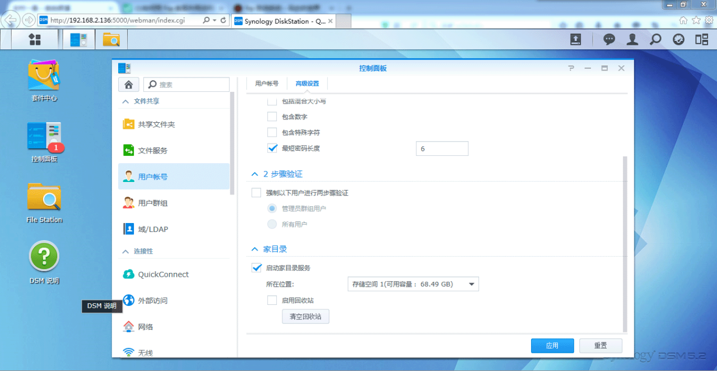Open the 所在位置 storage volume dropdown
Screen dimensions: 717x371
(x=413, y=284)
